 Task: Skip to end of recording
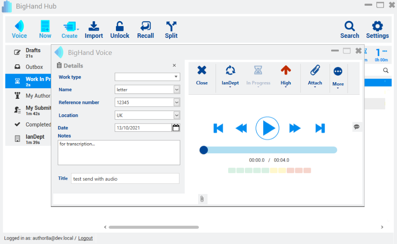tap(320, 128)
